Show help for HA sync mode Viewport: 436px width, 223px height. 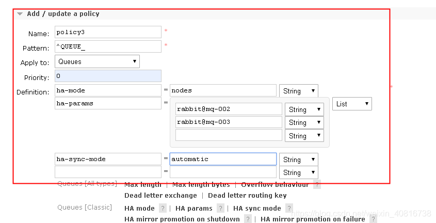(x=289, y=208)
